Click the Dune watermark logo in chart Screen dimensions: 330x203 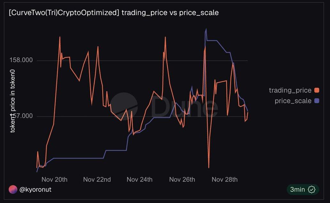pos(124,105)
